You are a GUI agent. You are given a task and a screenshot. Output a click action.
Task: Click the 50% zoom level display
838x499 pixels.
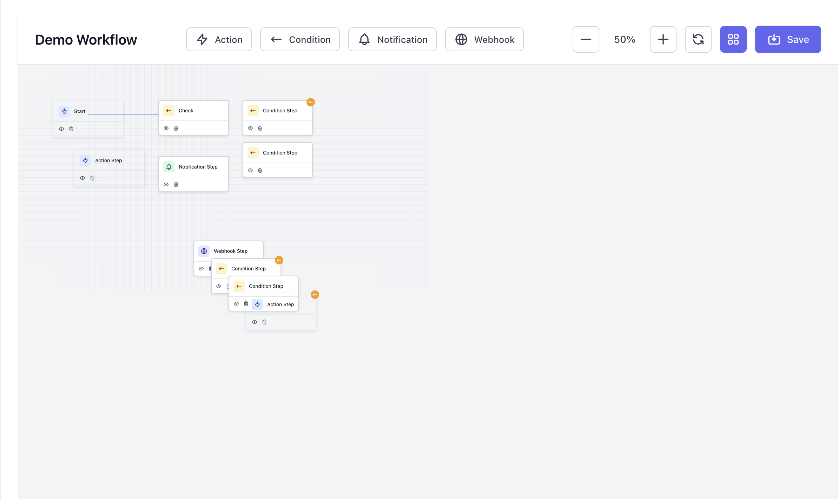coord(624,39)
